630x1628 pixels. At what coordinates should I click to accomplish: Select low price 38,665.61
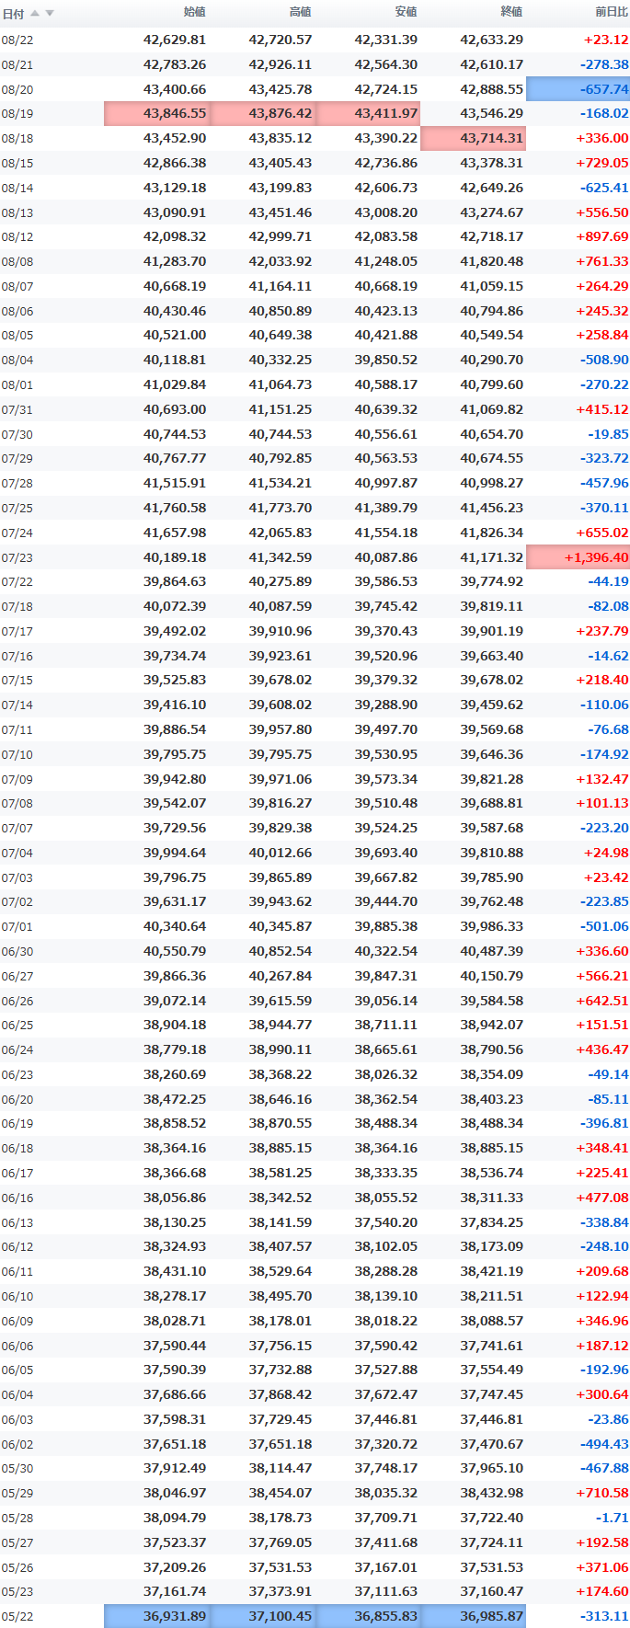pos(386,1049)
